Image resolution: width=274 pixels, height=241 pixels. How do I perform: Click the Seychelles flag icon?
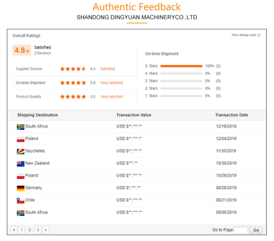[21, 151]
